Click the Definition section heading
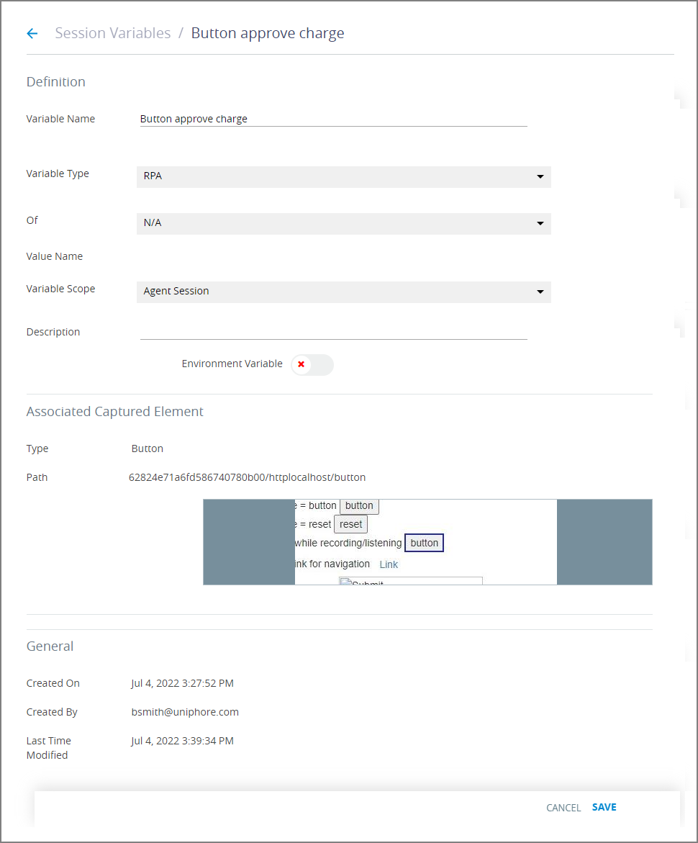Viewport: 698px width, 843px height. [56, 82]
